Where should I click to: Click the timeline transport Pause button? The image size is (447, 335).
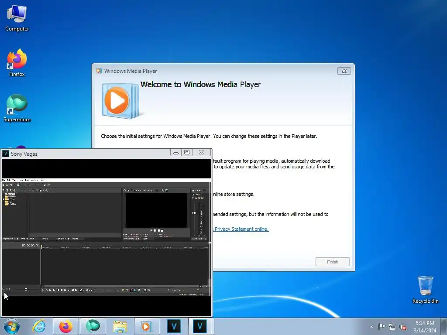point(58,290)
